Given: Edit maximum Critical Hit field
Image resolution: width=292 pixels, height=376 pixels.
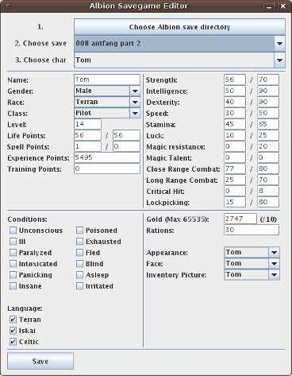Looking at the screenshot, I should 268,191.
